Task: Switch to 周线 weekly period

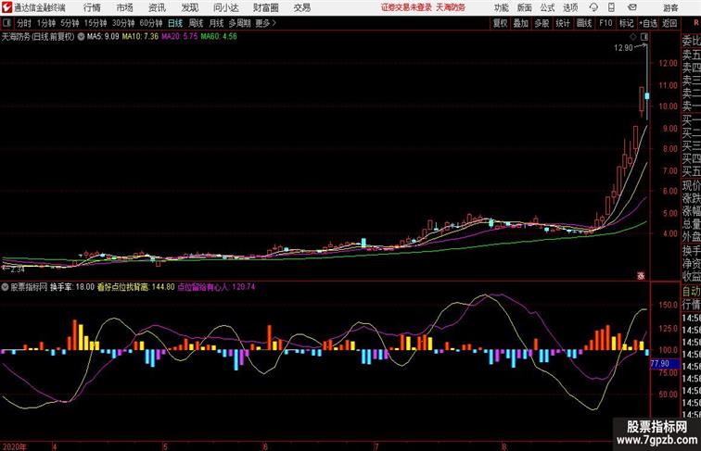Action: pyautogui.click(x=196, y=23)
